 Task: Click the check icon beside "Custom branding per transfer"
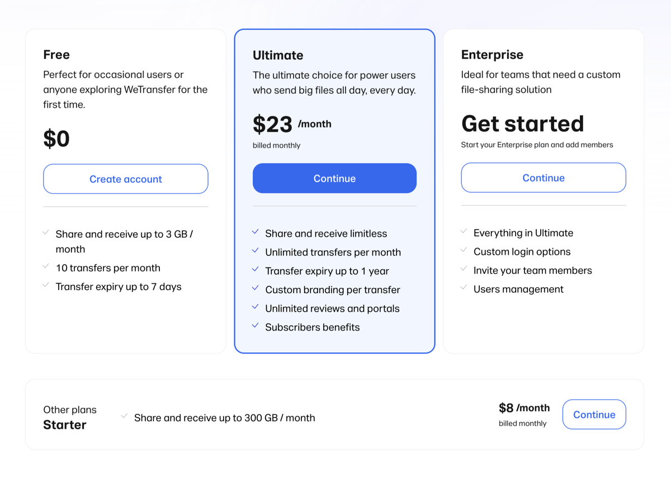click(256, 289)
